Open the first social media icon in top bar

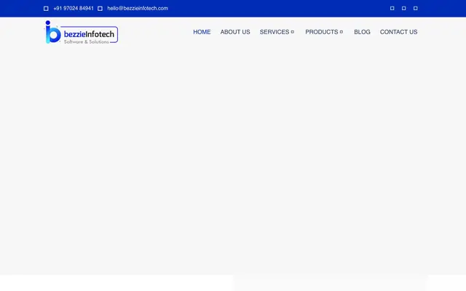(392, 8)
